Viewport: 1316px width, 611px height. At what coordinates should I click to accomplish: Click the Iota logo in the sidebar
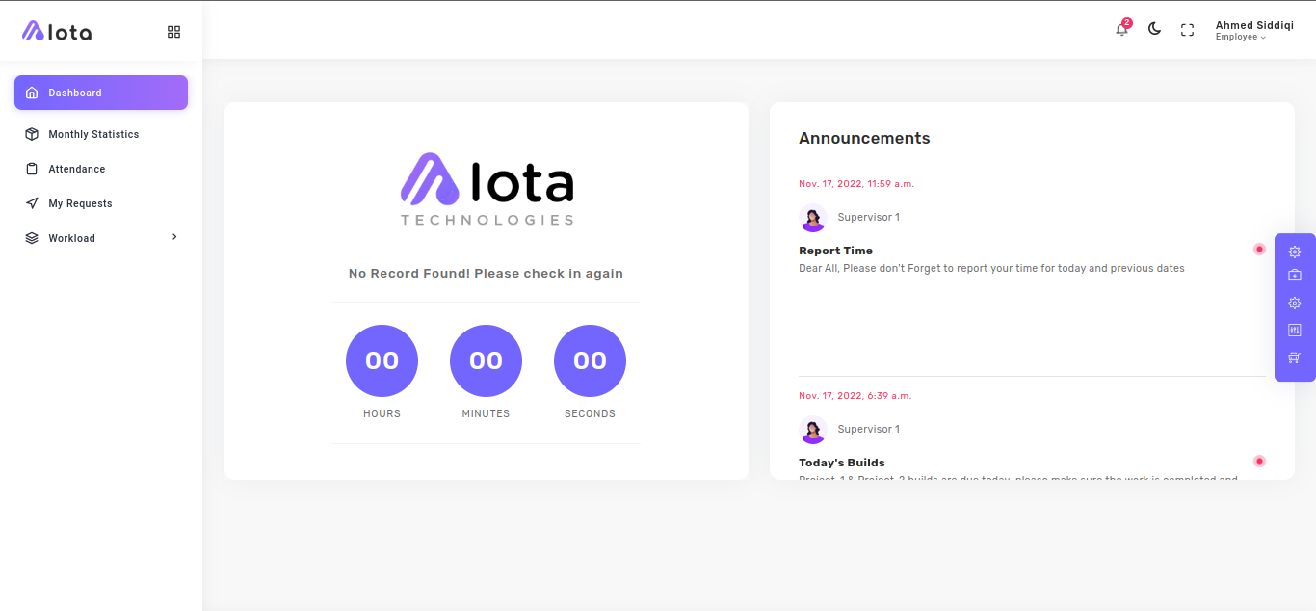57,32
